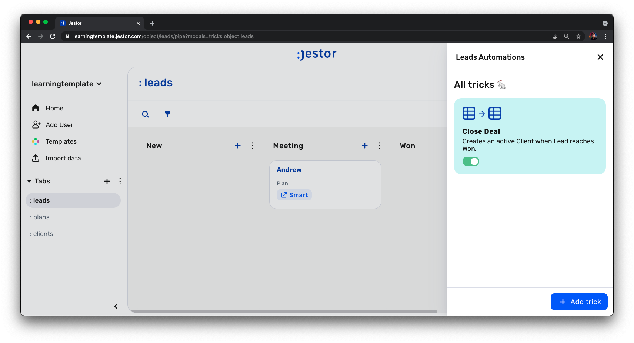Go to Home in the sidebar
The image size is (634, 343).
(x=54, y=108)
